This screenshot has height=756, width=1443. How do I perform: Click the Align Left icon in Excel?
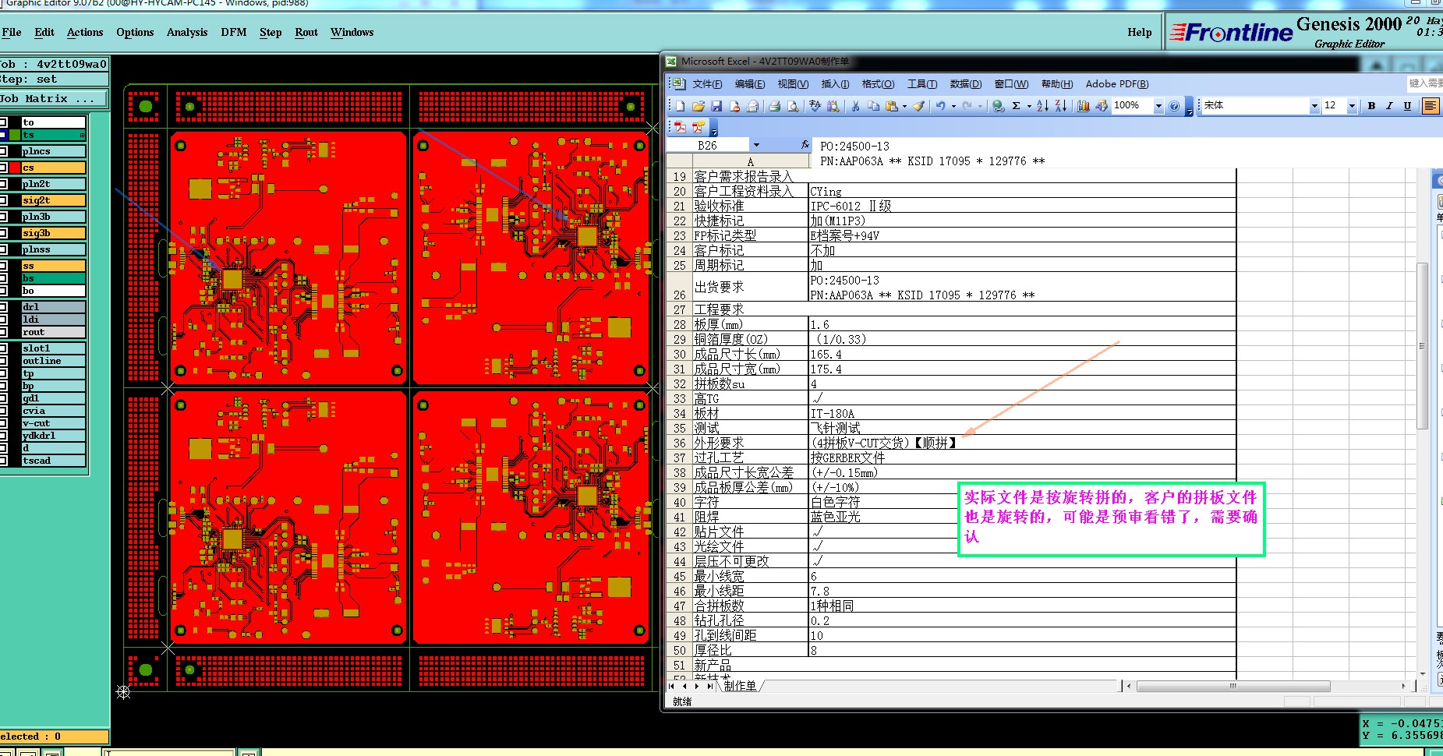[x=1431, y=106]
